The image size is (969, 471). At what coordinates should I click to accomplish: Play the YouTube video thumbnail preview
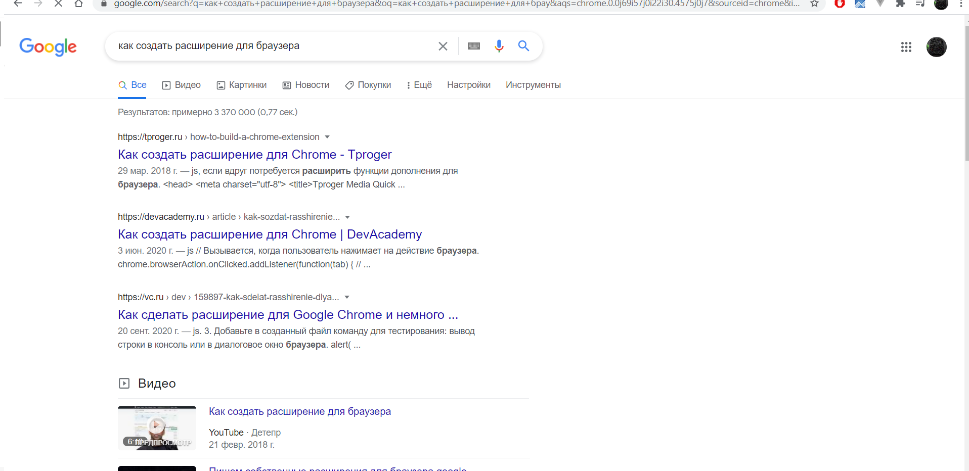157,428
